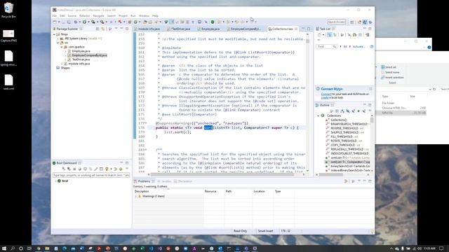Screen dimensions: 449x252
Task: Open the Source menu
Action: click(x=72, y=15)
